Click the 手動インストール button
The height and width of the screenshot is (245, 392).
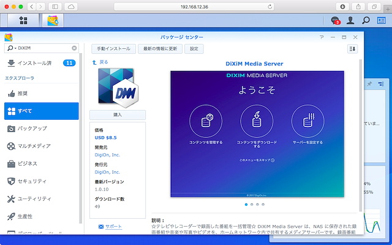click(113, 49)
